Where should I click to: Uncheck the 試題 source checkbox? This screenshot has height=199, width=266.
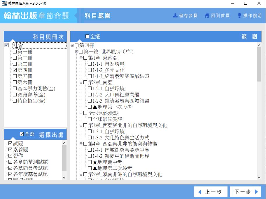(10, 143)
